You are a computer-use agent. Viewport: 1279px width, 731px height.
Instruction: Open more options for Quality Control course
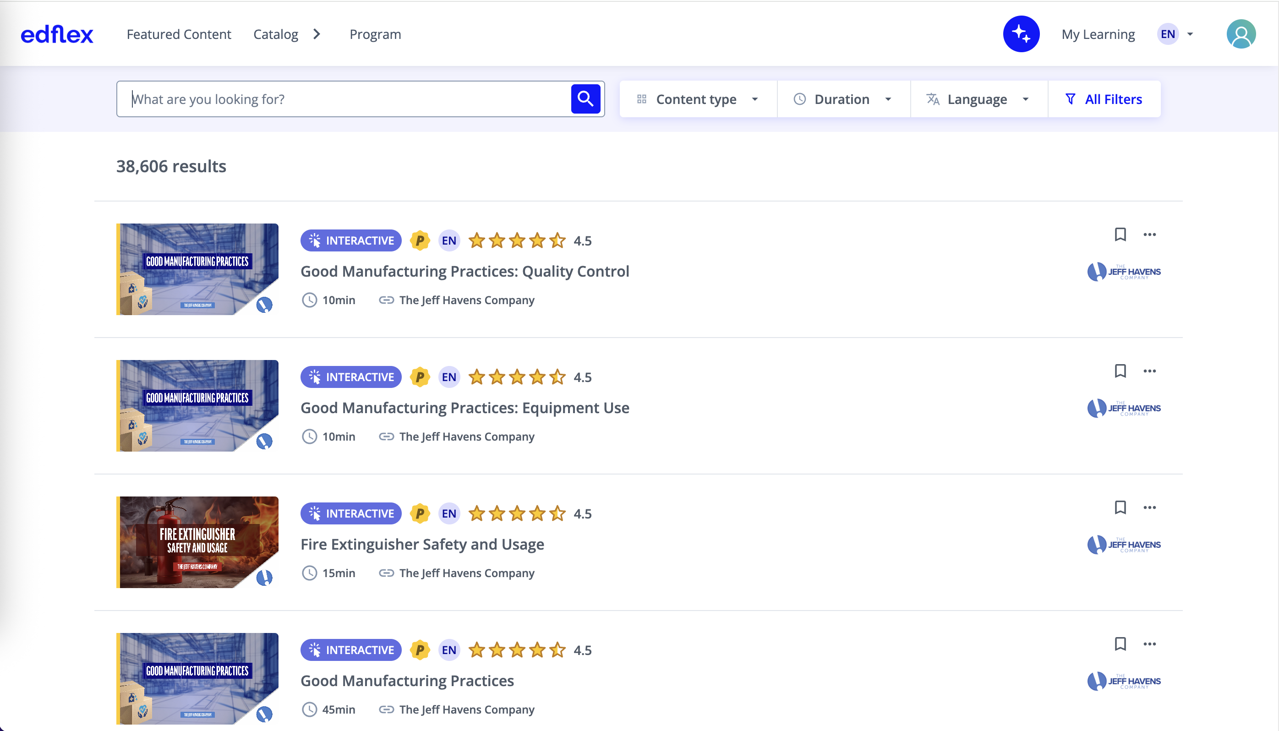click(1149, 235)
